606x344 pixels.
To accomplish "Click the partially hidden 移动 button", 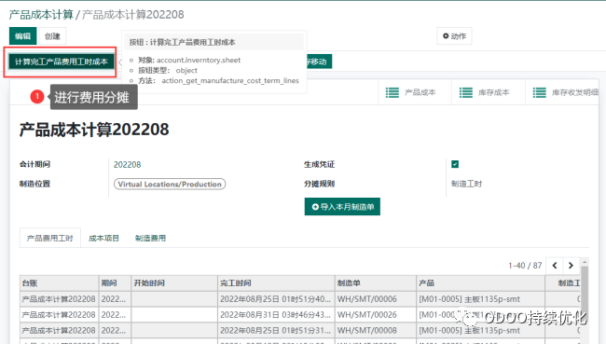I will (319, 62).
